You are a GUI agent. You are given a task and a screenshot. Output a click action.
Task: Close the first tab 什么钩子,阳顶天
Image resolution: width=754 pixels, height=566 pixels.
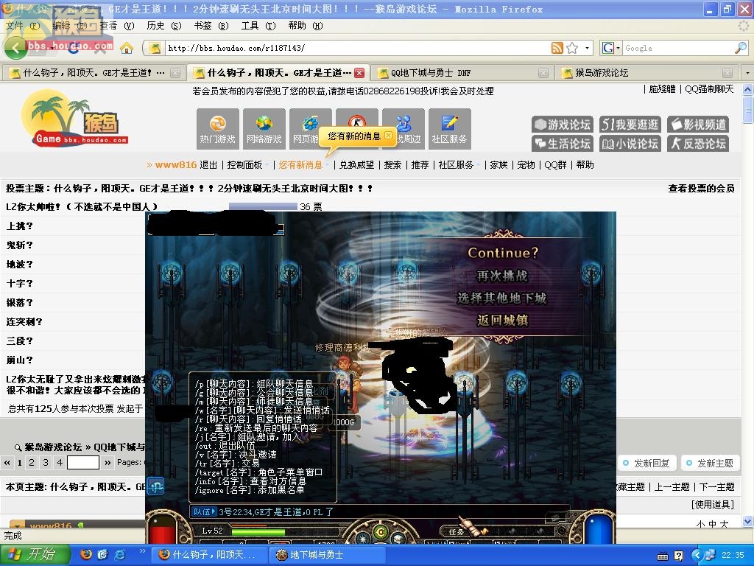(x=175, y=73)
